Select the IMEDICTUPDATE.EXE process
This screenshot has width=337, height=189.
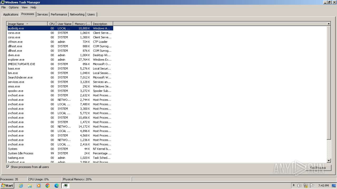click(x=60, y=64)
